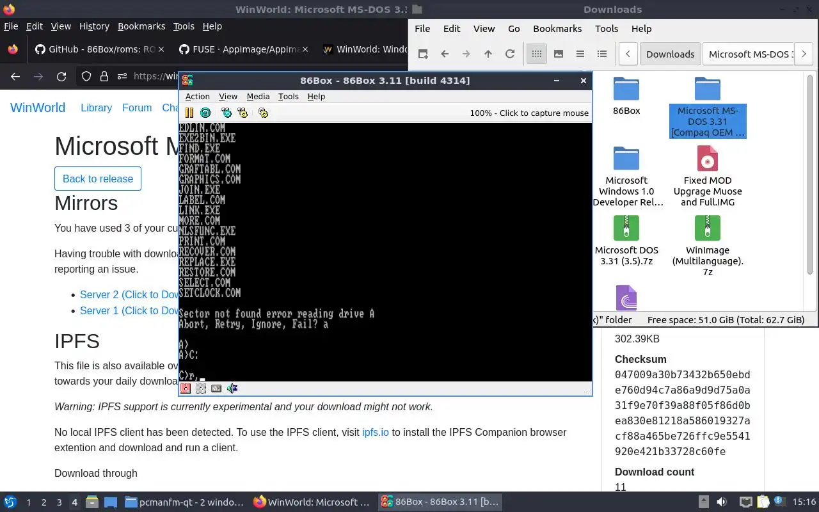Send Ctrl+Alt+Del via 86Box toolbar icon

(x=227, y=113)
